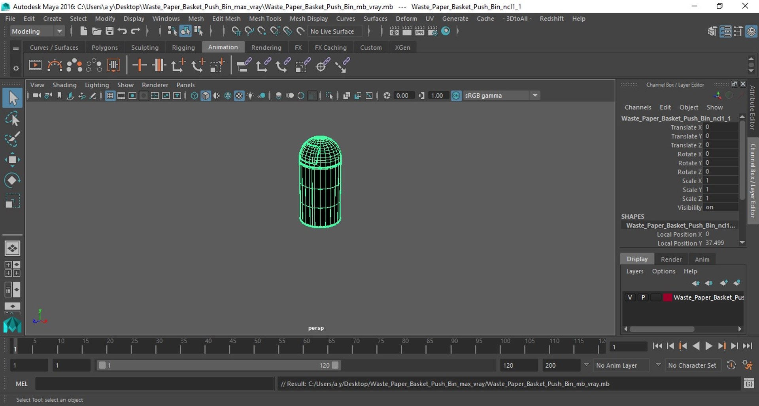The width and height of the screenshot is (759, 406).
Task: Activate the Paint Selection tool
Action: coord(12,139)
